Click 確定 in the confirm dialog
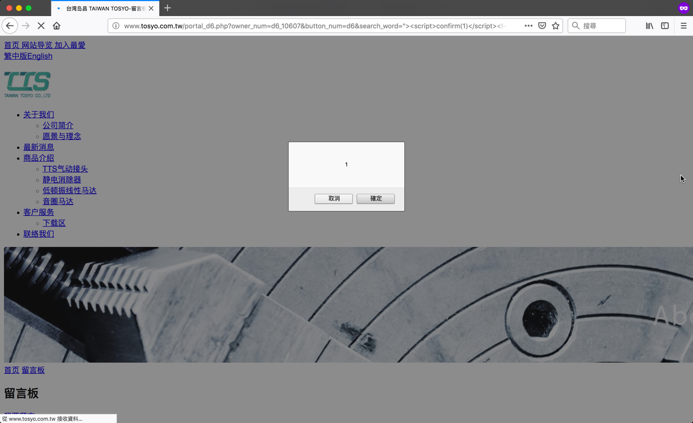The image size is (693, 423). click(x=375, y=199)
